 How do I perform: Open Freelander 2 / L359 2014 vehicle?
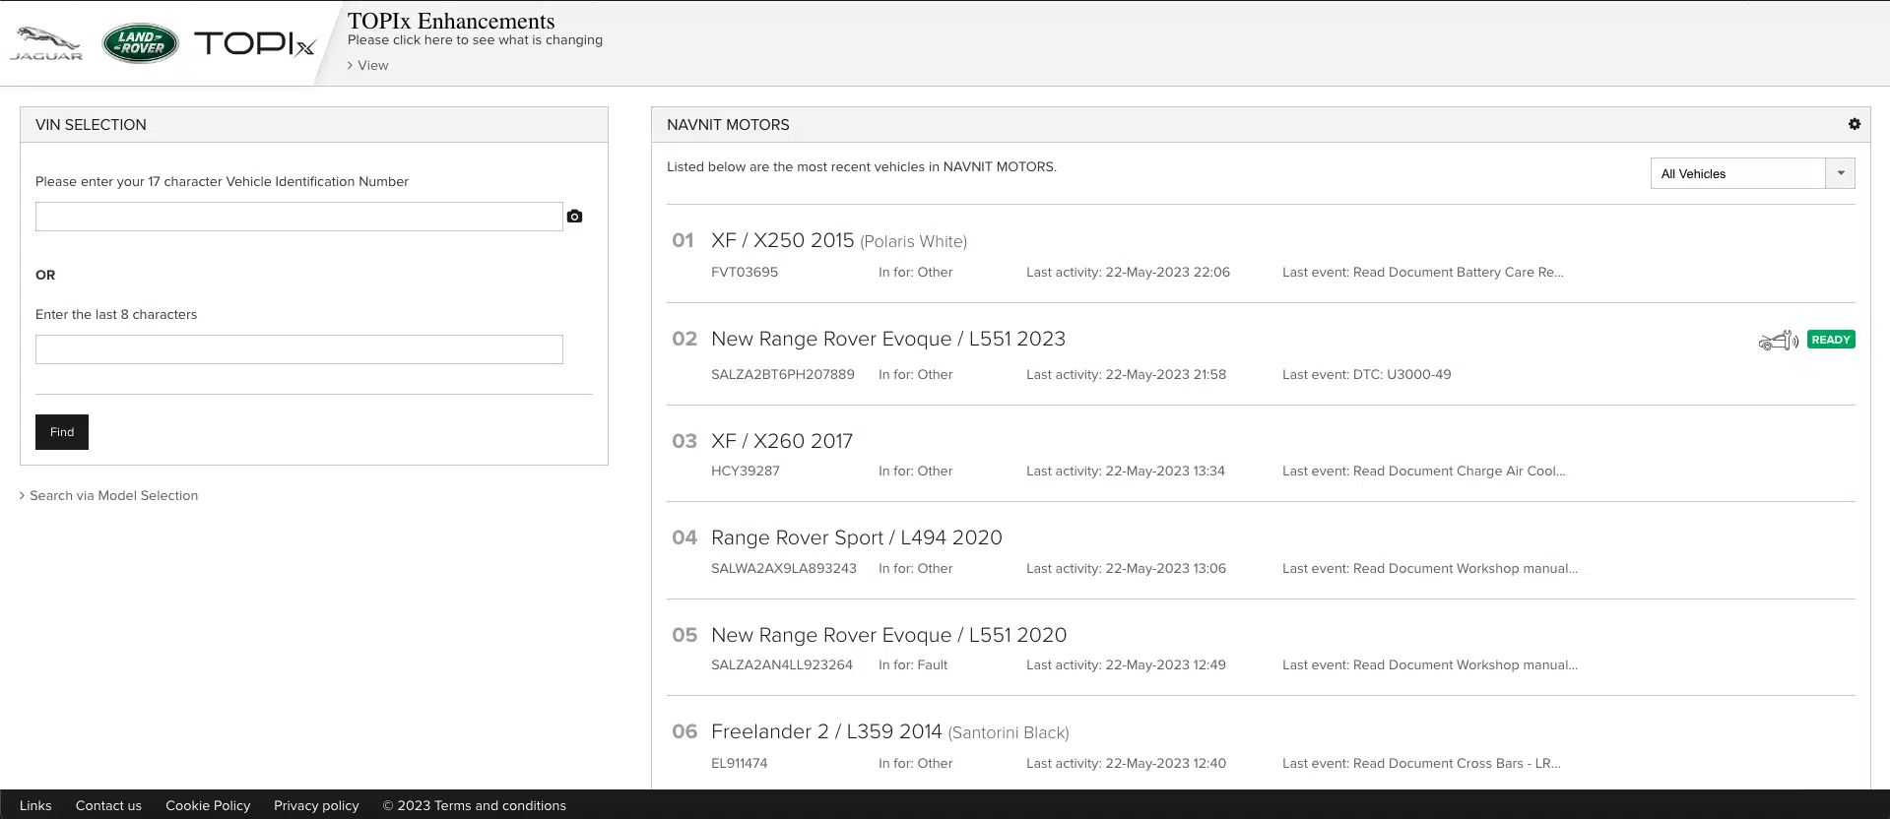pos(825,732)
